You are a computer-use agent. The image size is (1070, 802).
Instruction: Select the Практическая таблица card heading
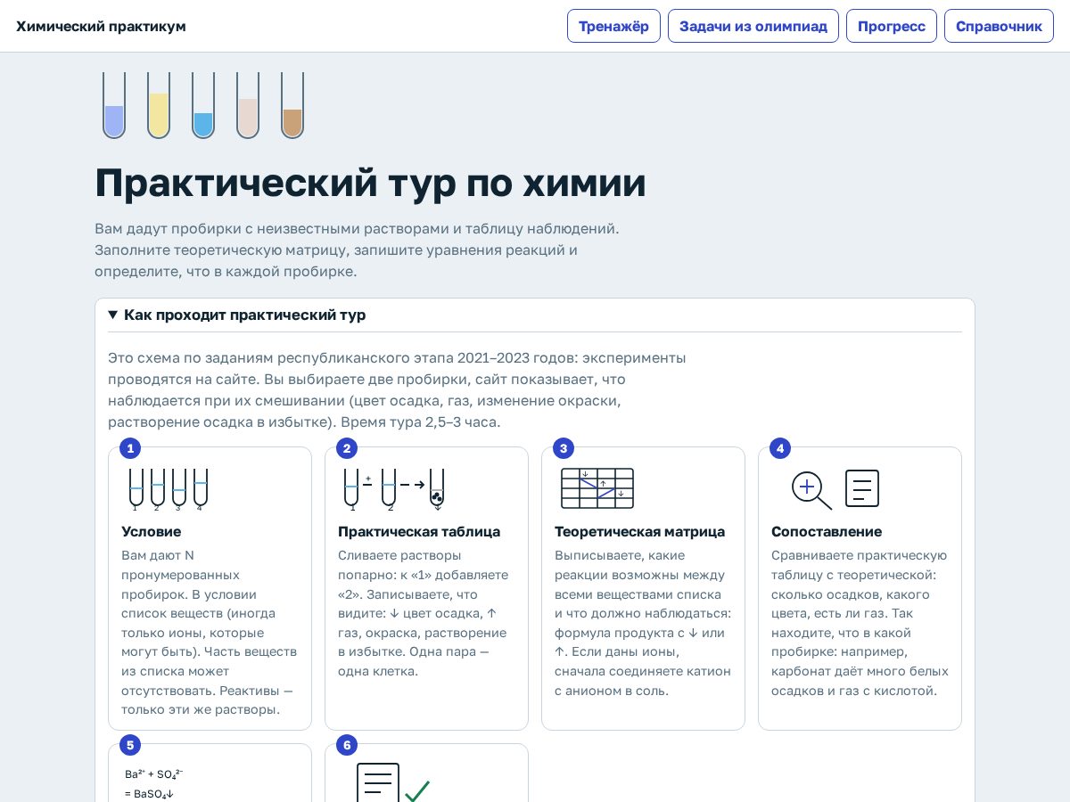(419, 532)
